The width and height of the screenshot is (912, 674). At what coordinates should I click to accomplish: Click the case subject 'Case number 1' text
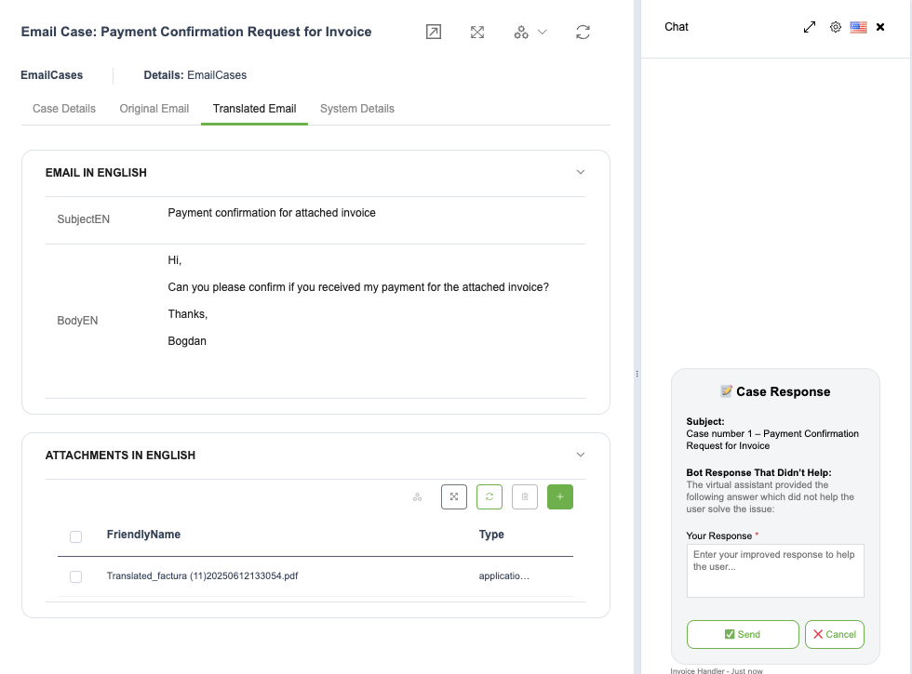click(772, 440)
